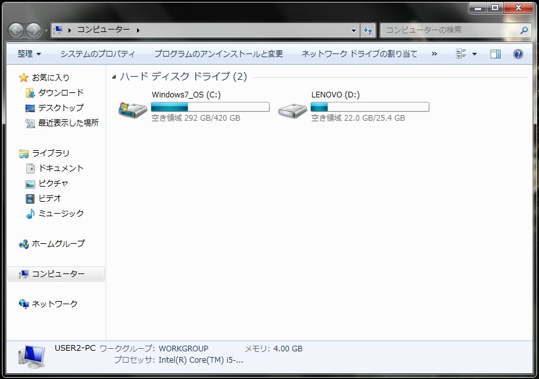Open the 整理 menu
The image size is (539, 379).
click(x=29, y=54)
